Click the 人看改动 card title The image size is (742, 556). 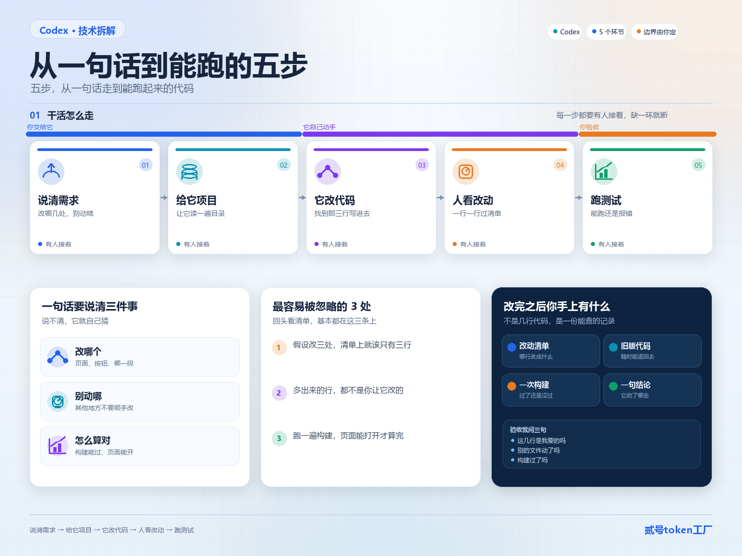tap(473, 200)
